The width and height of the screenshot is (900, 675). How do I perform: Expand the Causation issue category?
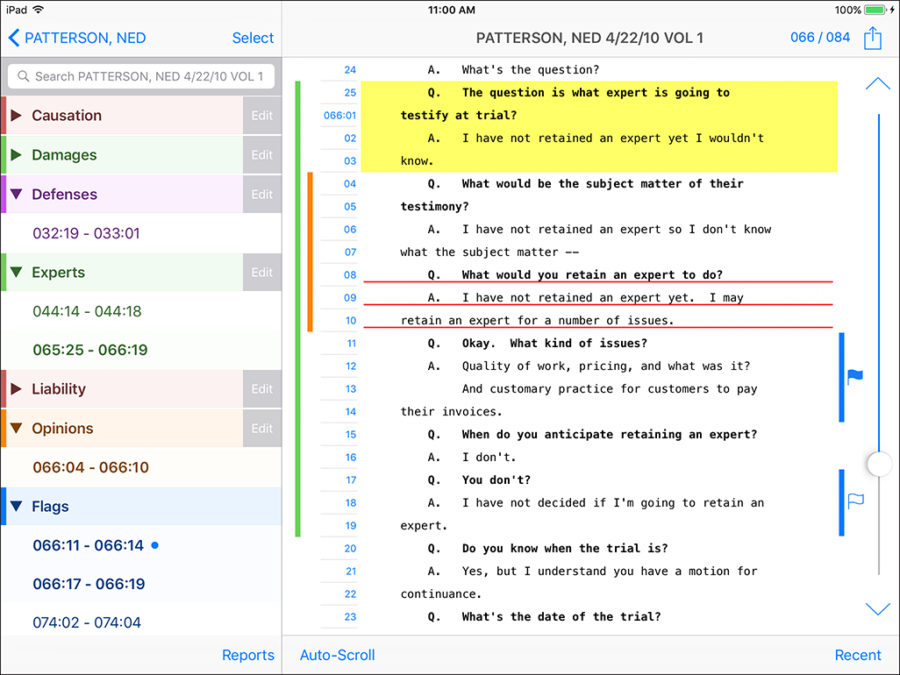tap(16, 116)
